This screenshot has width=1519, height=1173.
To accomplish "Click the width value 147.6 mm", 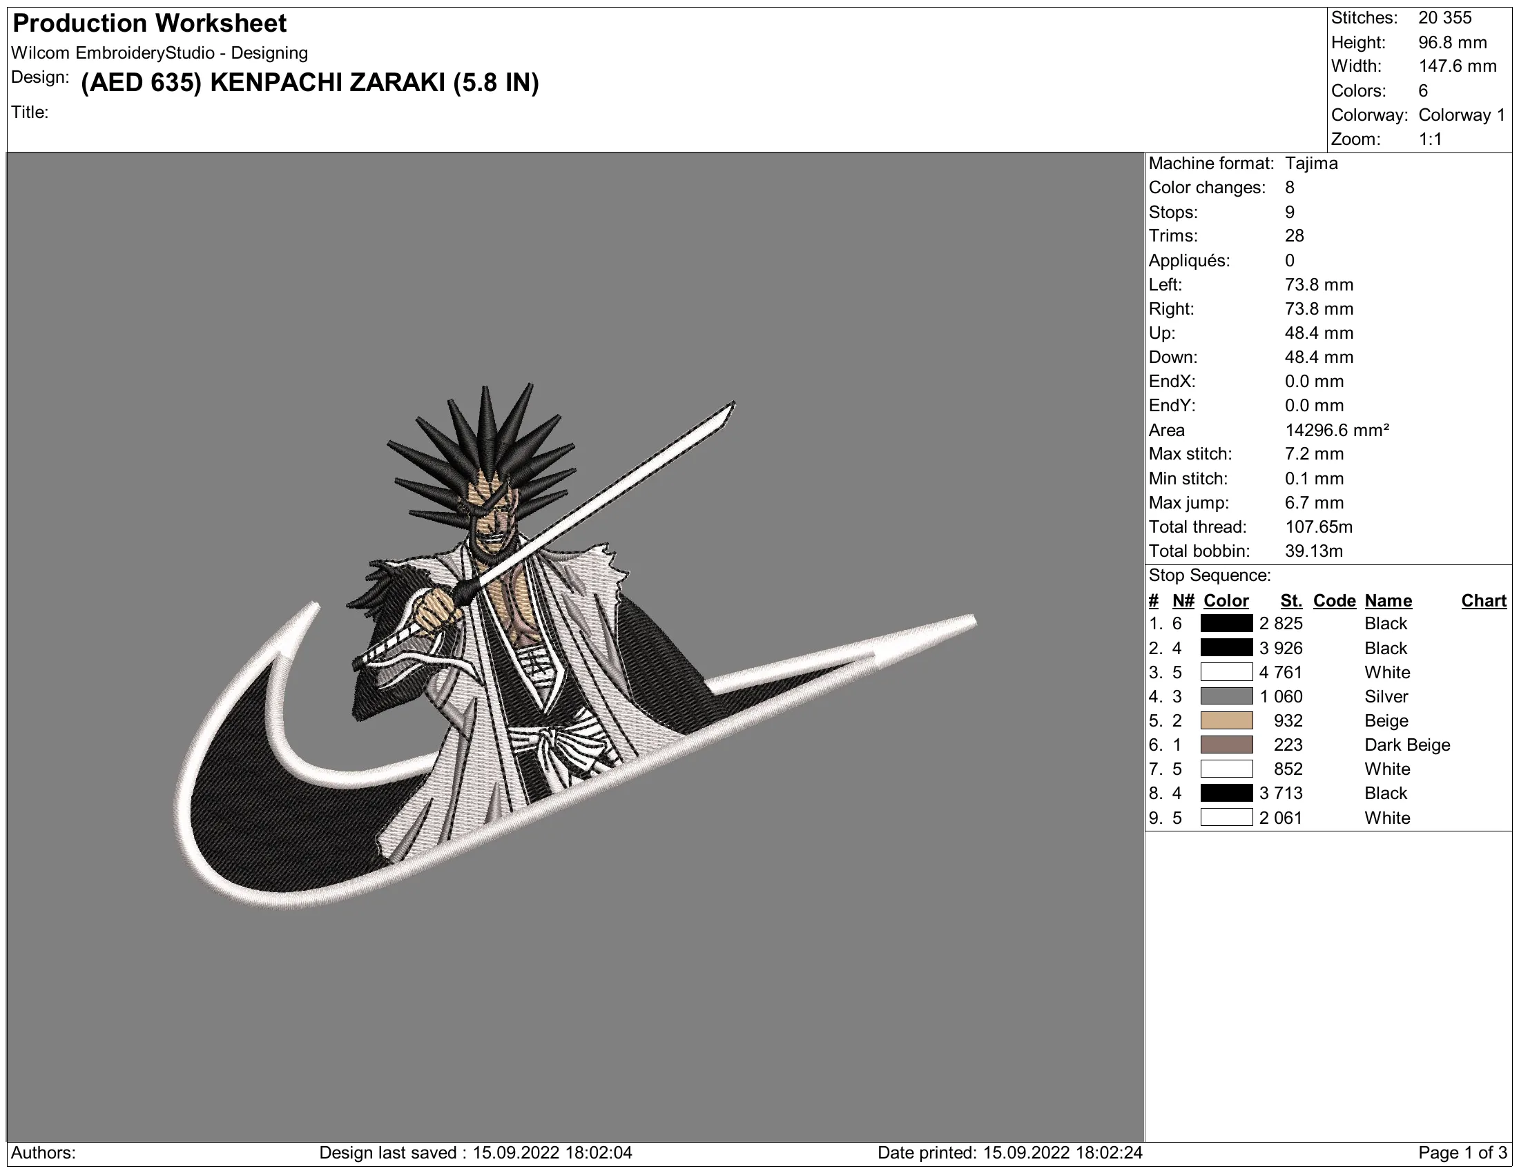I will click(x=1457, y=67).
